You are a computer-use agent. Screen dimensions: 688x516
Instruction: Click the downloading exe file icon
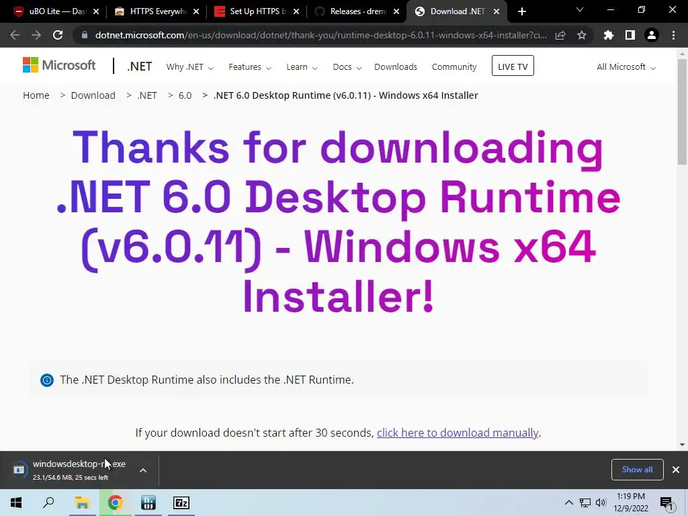[19, 470]
